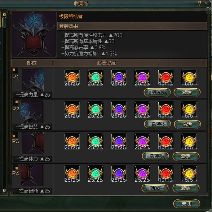Click the blue orb resource in P3 row

[119, 142]
